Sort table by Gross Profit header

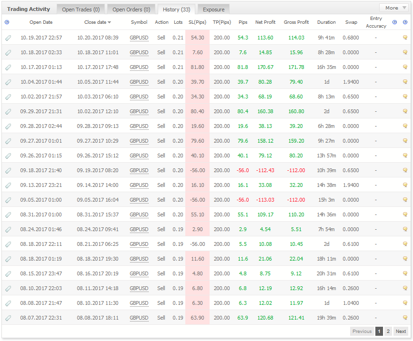tap(296, 22)
